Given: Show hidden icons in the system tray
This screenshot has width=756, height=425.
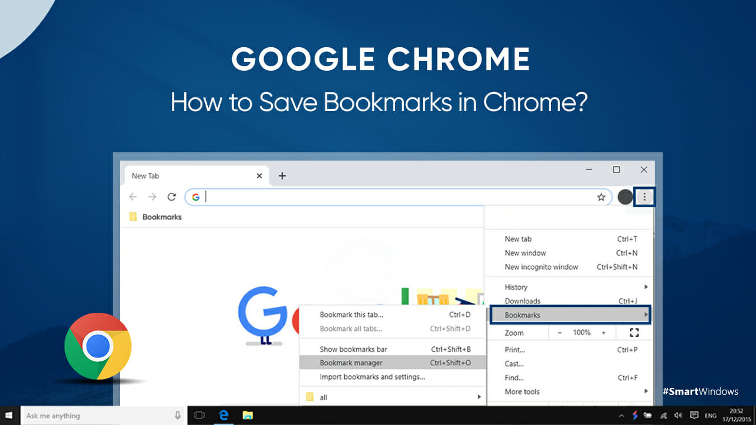Looking at the screenshot, I should pyautogui.click(x=621, y=416).
